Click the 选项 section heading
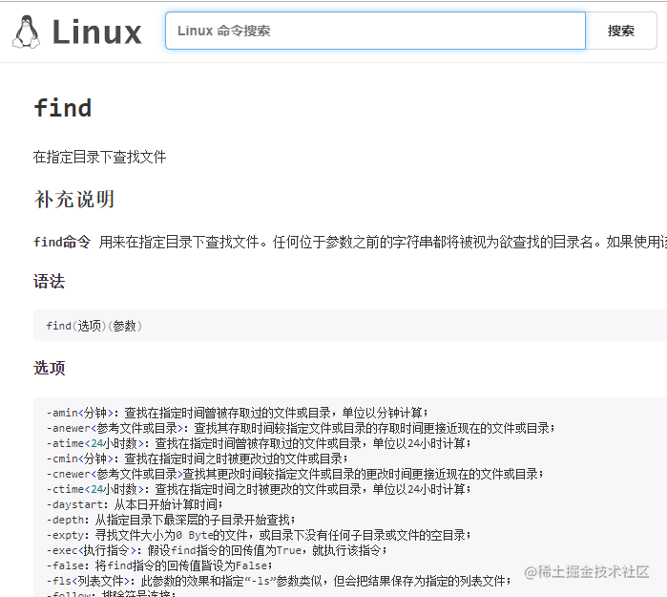Screen dimensions: 667x597 (50, 368)
